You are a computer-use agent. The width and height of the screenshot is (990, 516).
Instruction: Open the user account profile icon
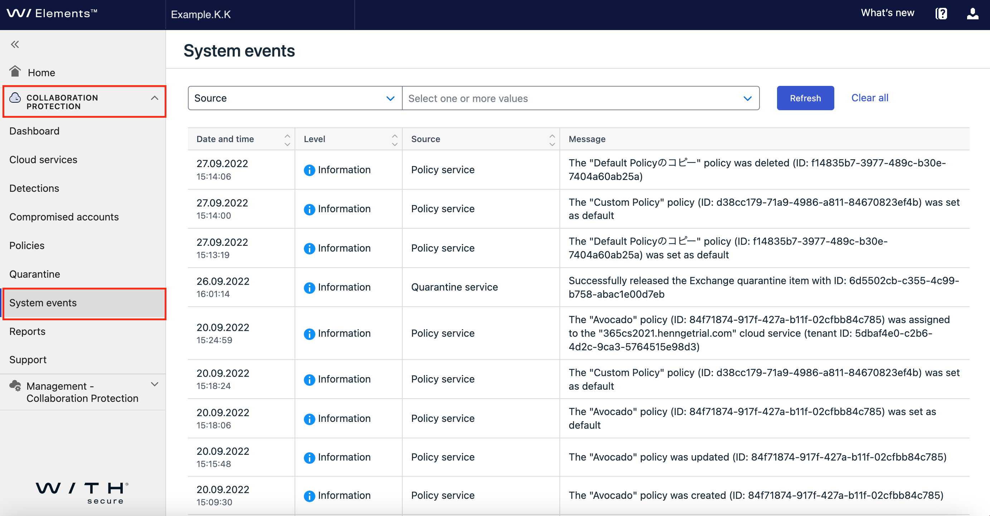click(x=972, y=14)
